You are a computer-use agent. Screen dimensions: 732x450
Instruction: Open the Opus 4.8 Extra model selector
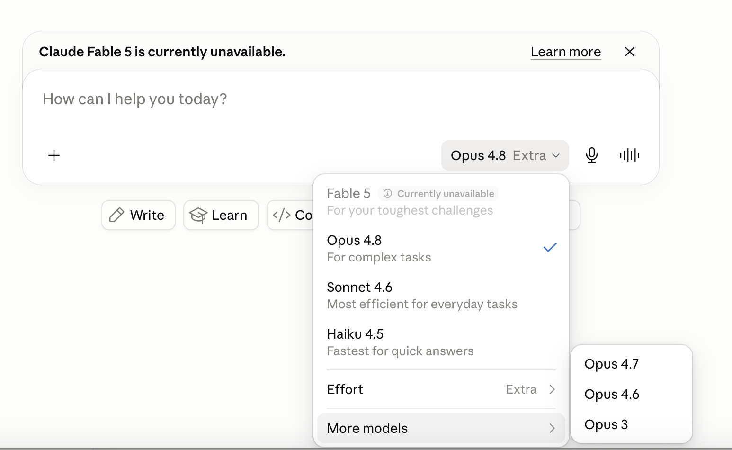click(505, 155)
